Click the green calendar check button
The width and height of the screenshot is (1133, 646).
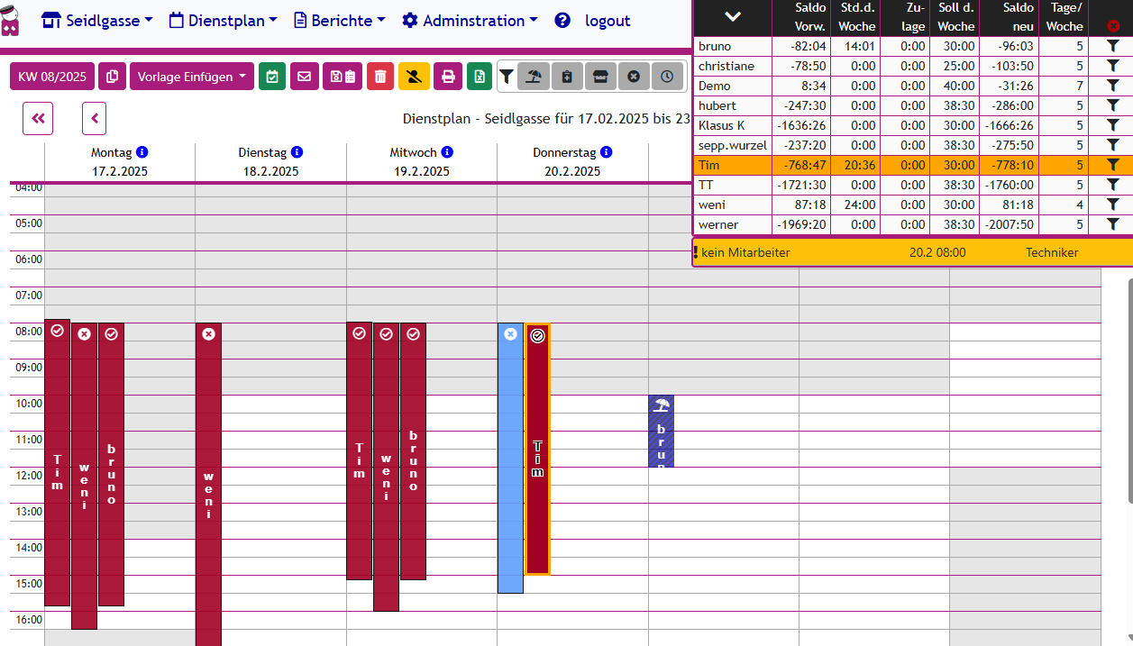coord(271,77)
